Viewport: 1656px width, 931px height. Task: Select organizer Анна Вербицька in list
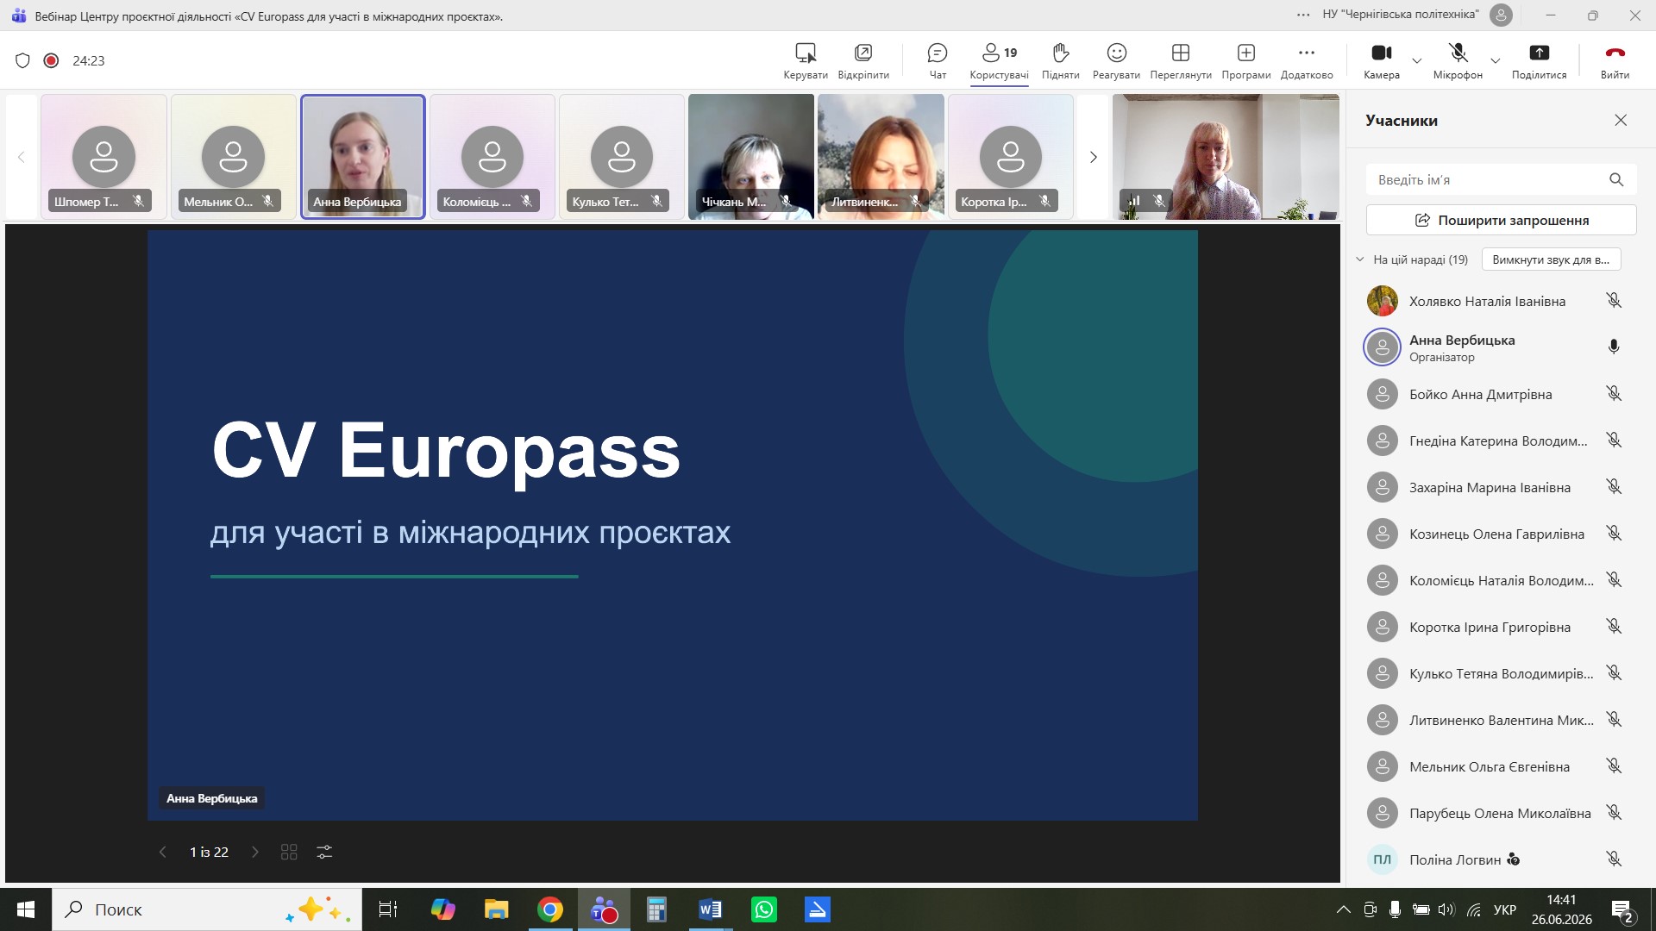[x=1500, y=347]
